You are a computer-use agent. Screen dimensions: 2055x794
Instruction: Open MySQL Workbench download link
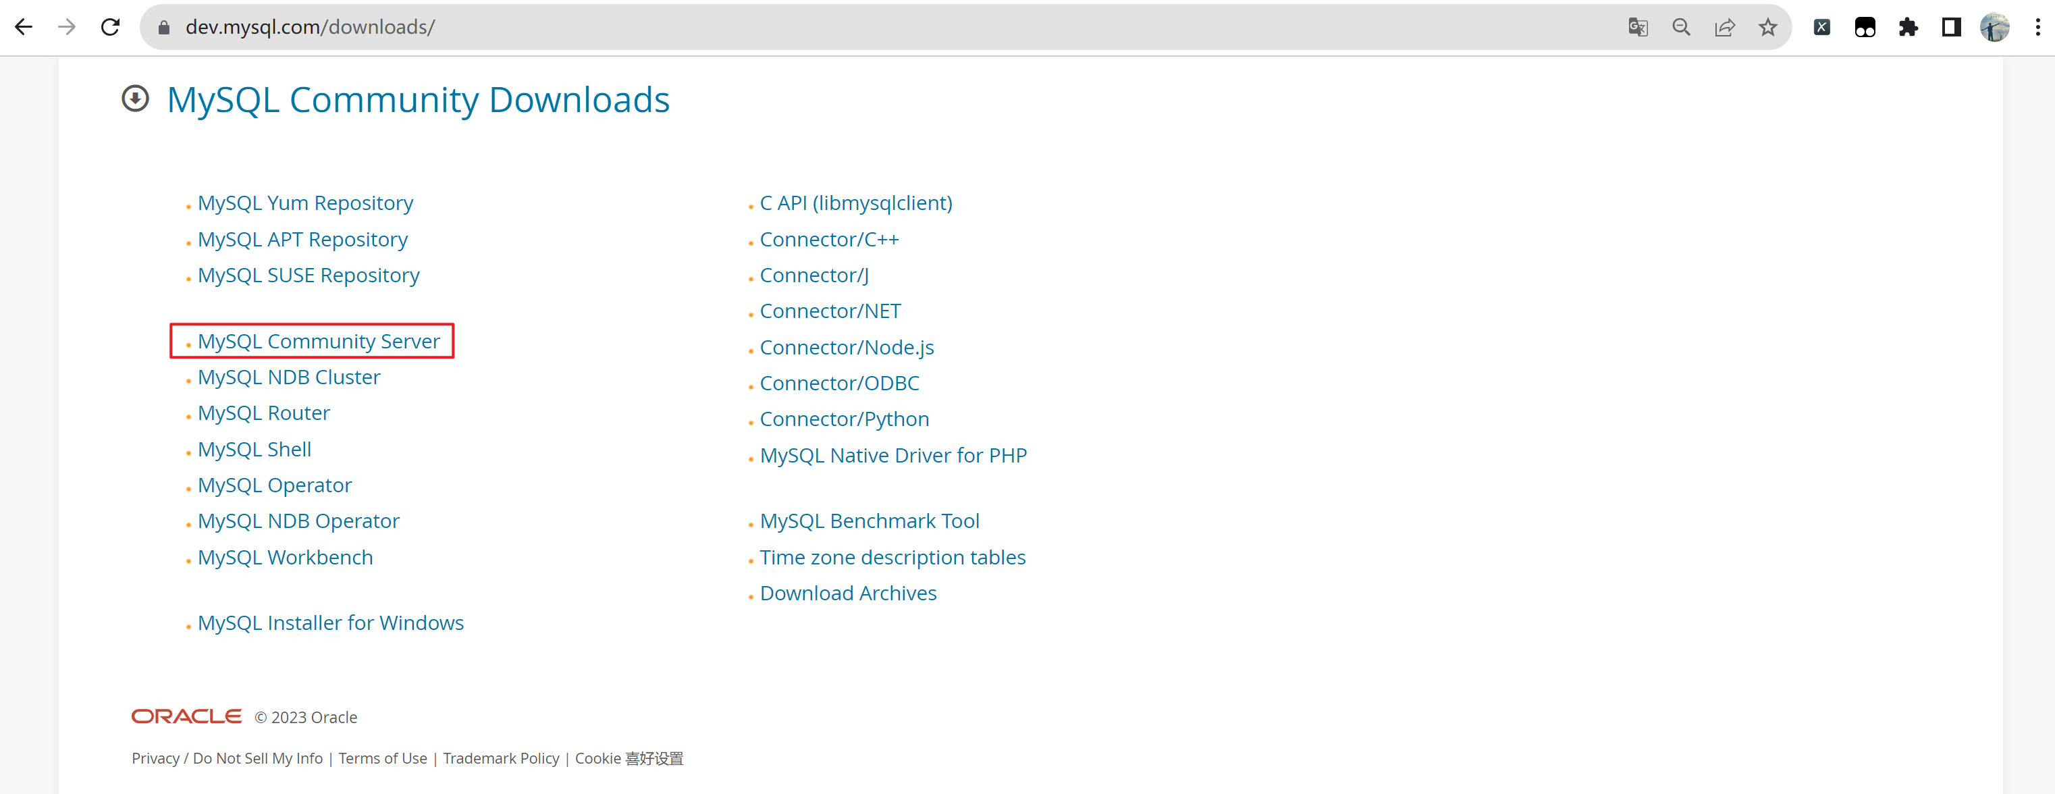click(x=285, y=557)
